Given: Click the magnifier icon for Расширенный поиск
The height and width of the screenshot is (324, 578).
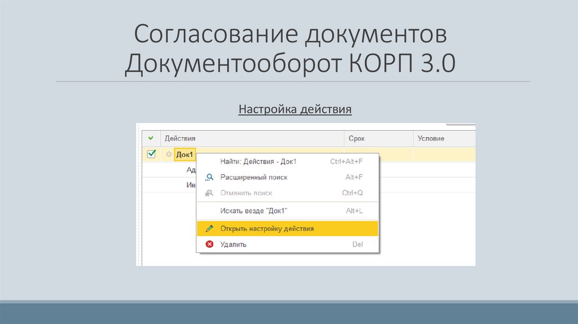Looking at the screenshot, I should 209,177.
